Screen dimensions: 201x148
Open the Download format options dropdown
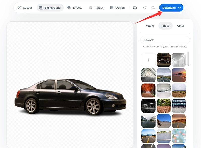[x=179, y=8]
